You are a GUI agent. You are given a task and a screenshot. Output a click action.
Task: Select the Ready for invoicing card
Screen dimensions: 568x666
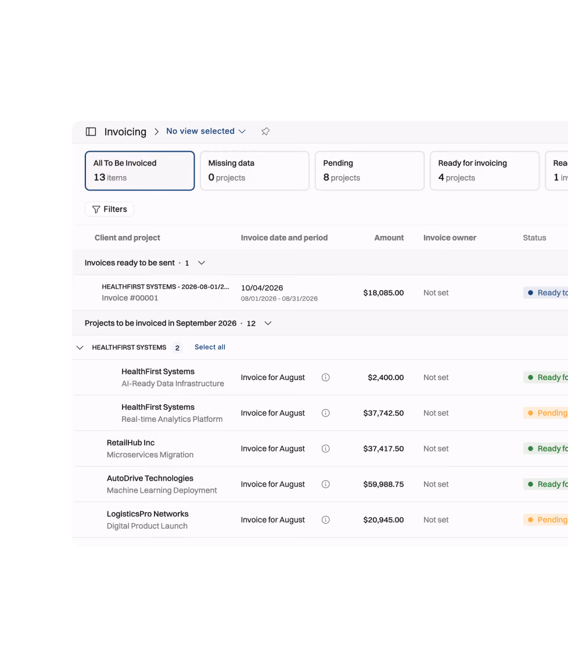pyautogui.click(x=485, y=171)
